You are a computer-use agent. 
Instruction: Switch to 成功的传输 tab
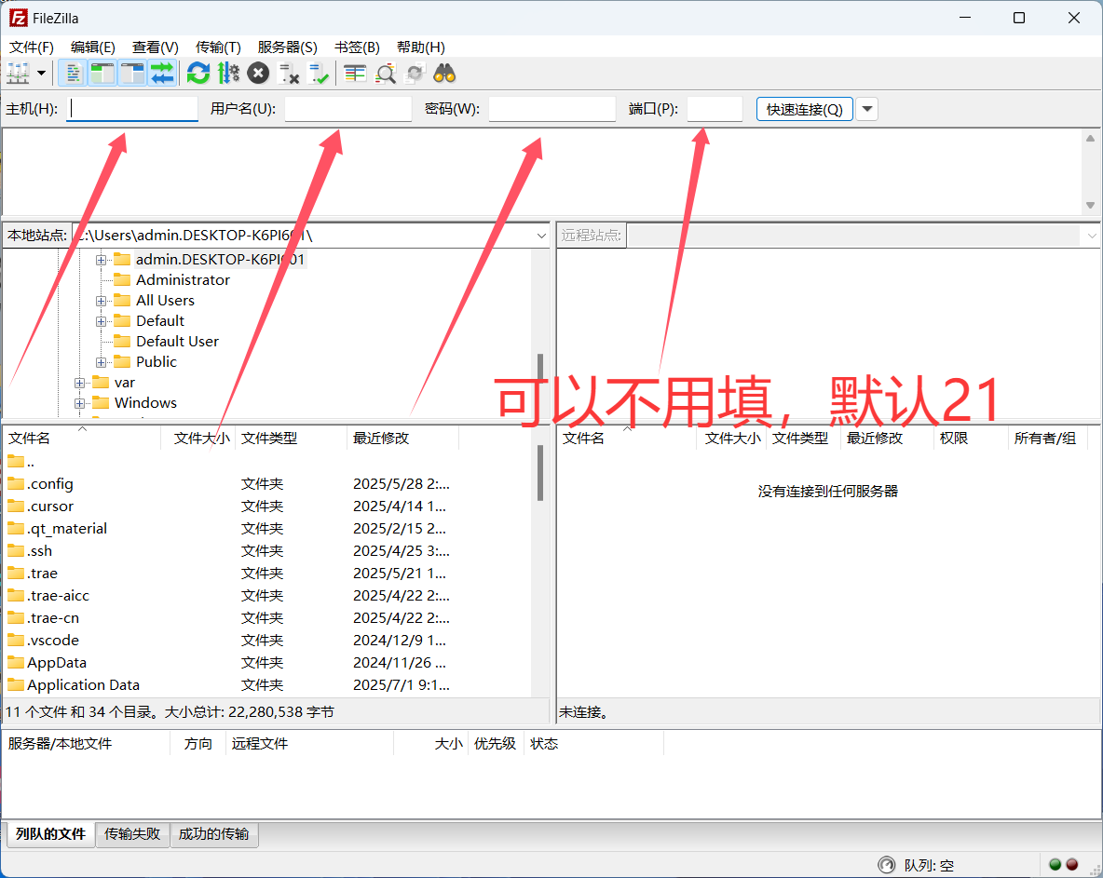point(214,834)
